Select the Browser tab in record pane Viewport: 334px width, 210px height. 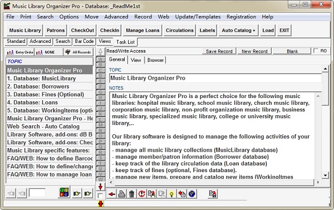coord(155,60)
